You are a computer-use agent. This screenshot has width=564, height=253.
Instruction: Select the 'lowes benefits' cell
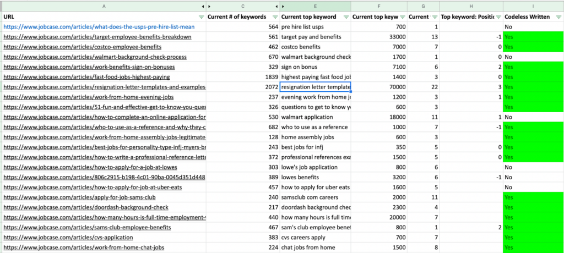point(316,178)
